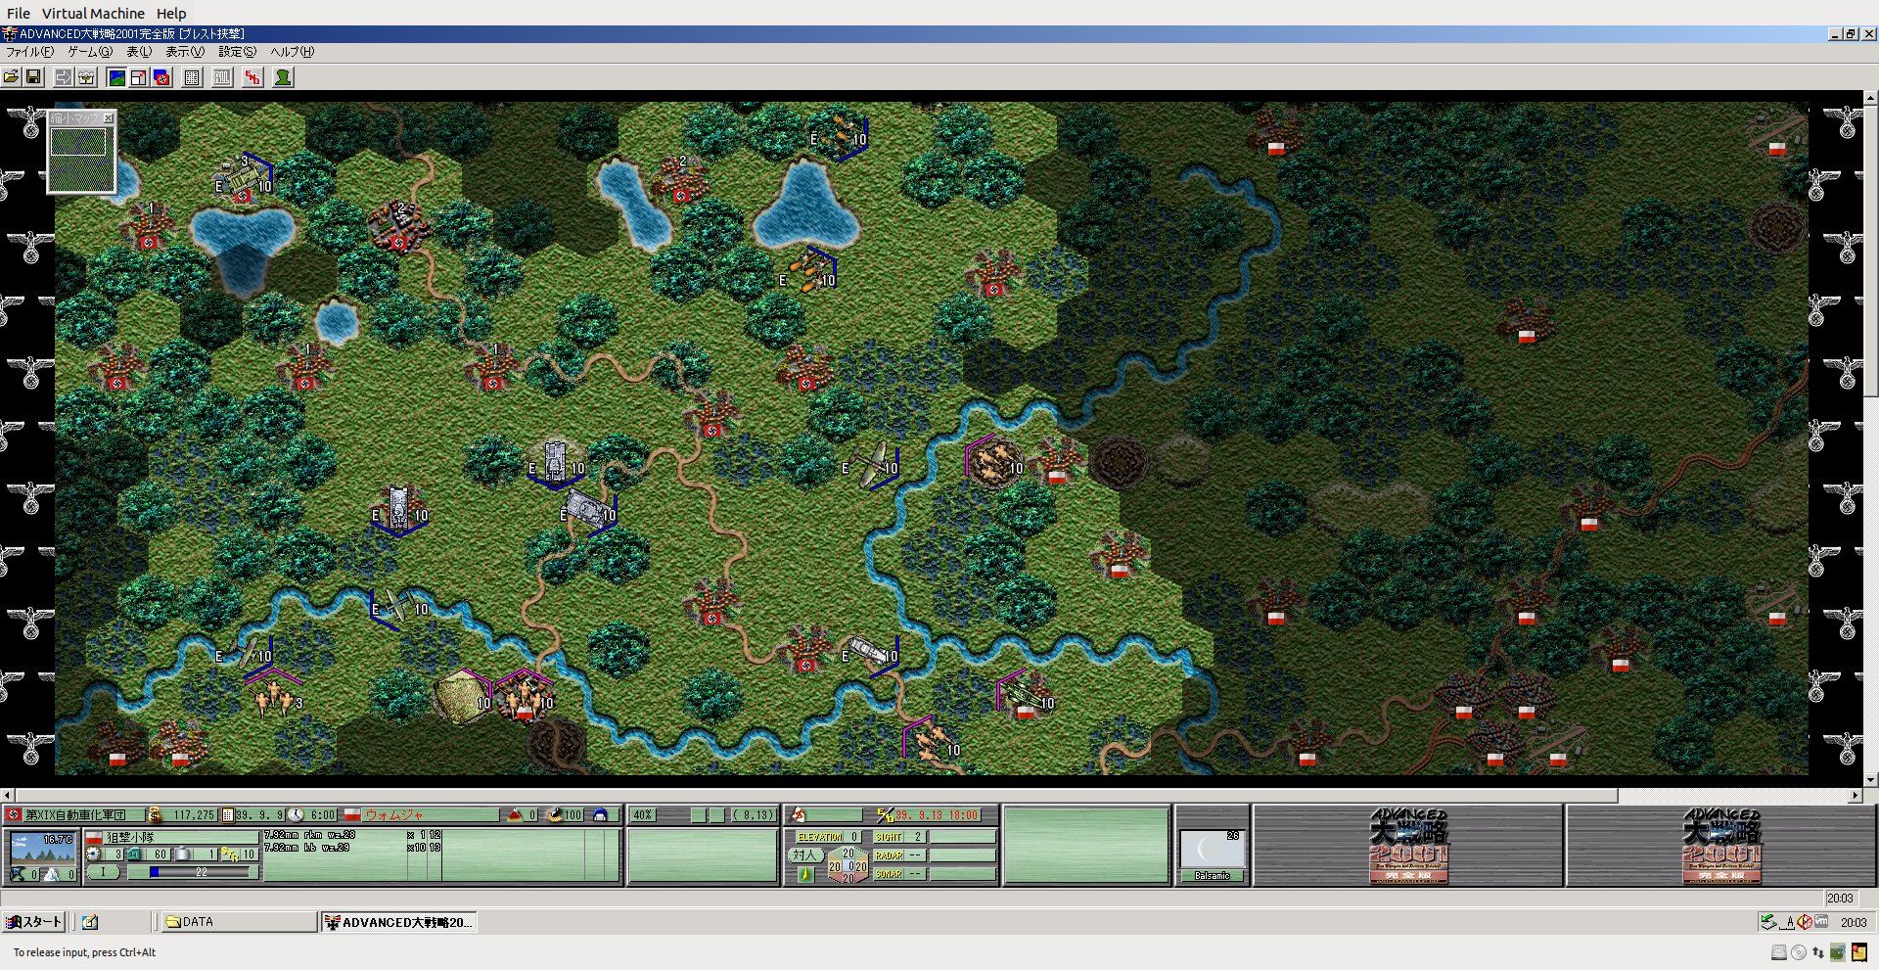Image resolution: width=1879 pixels, height=970 pixels.
Task: Open the 設定(S) menu
Action: [238, 52]
